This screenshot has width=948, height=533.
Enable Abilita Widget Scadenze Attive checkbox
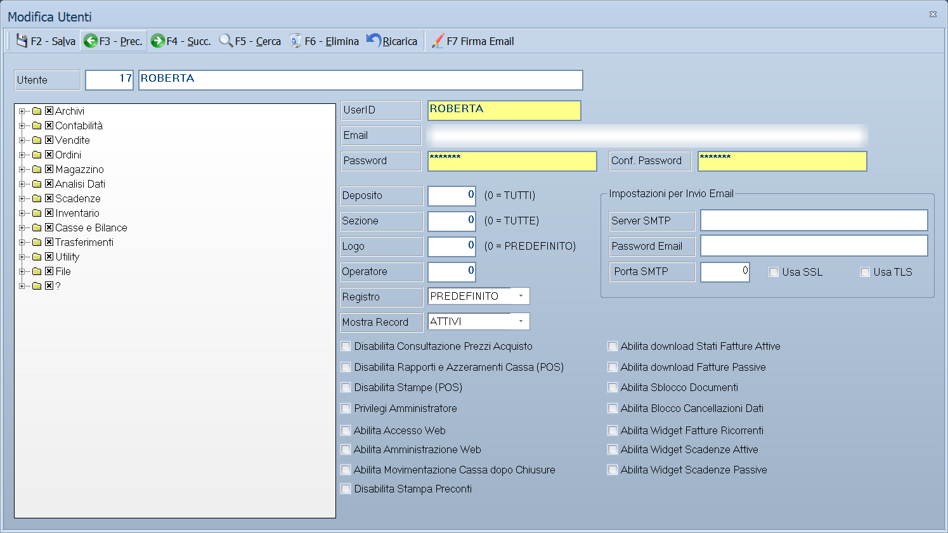613,449
